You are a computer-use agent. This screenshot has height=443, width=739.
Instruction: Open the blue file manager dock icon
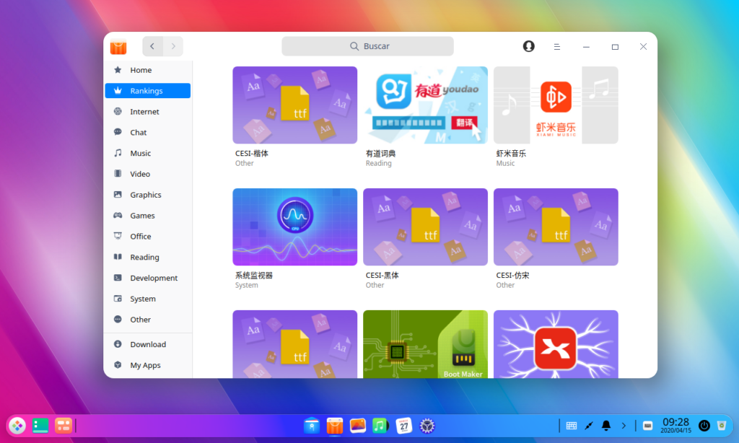click(312, 426)
